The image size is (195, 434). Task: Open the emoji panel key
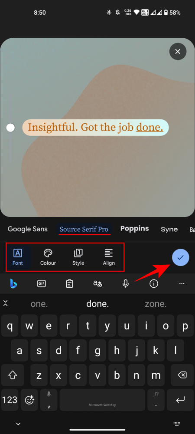point(29,400)
